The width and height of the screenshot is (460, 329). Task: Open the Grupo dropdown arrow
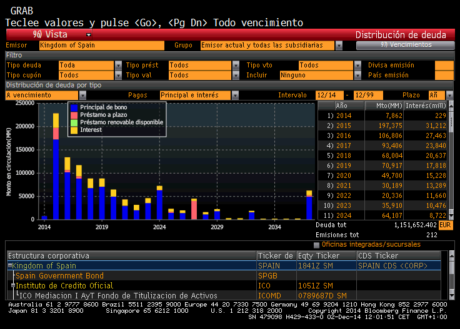[339, 46]
